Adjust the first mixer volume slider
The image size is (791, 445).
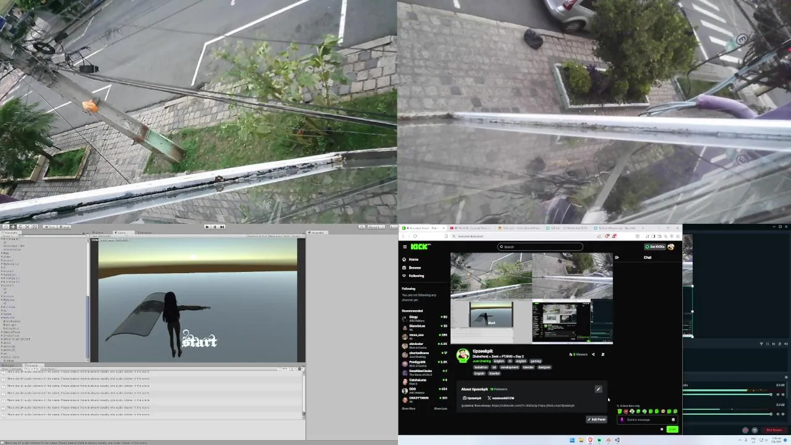[727, 394]
